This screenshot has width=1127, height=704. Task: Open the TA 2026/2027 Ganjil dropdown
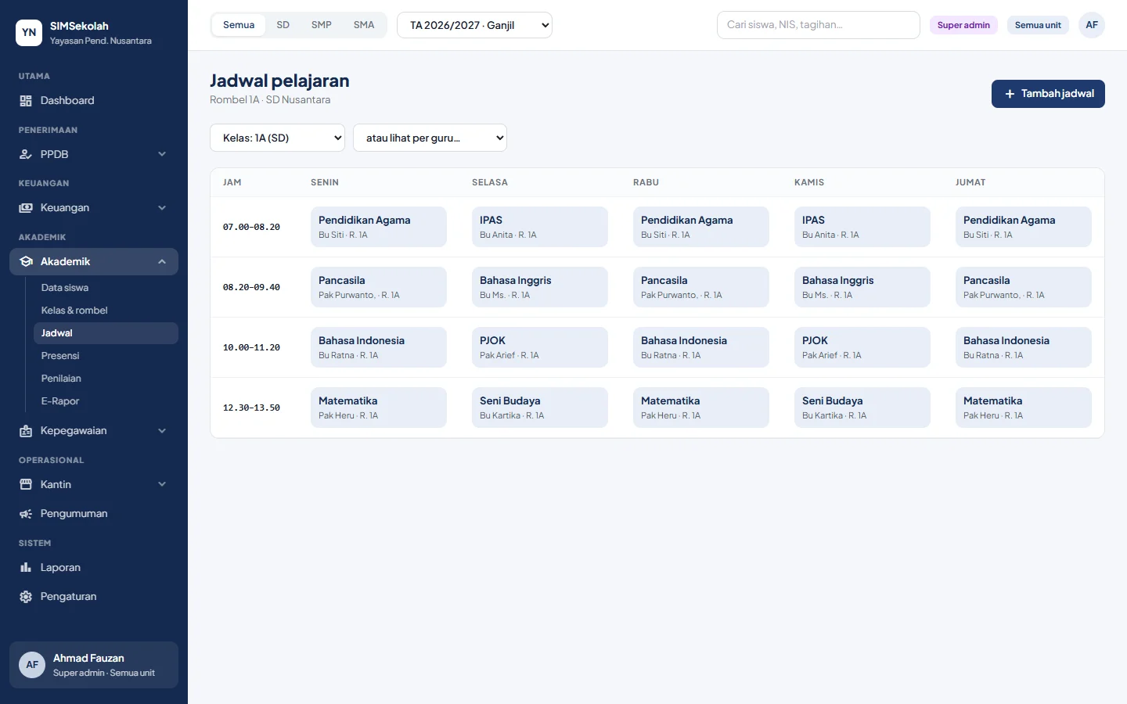[x=475, y=25]
